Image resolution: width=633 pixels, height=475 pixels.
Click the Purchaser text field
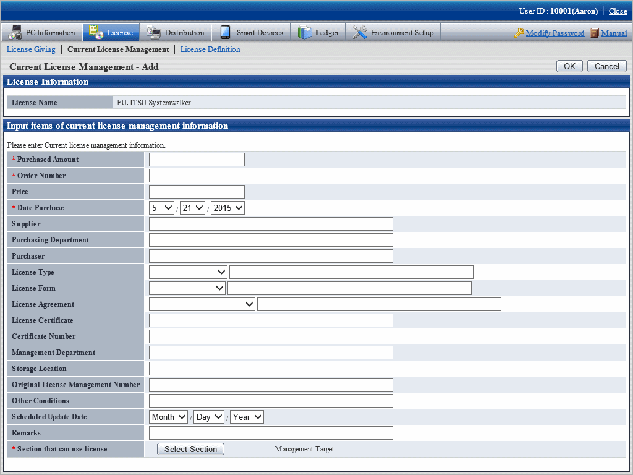point(271,256)
